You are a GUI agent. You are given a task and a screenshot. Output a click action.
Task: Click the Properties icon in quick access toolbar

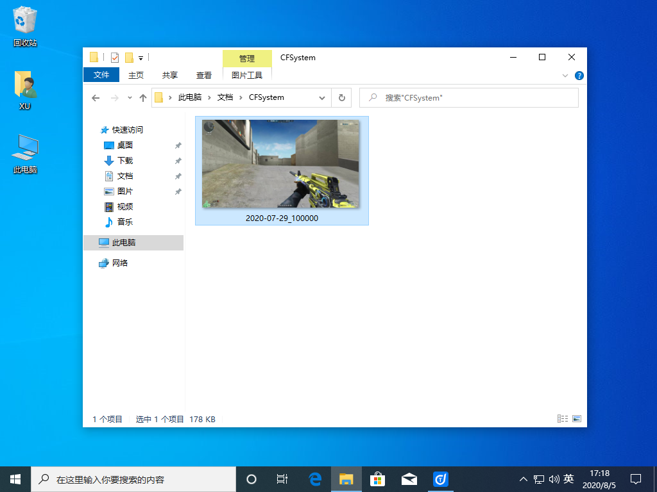pyautogui.click(x=115, y=58)
